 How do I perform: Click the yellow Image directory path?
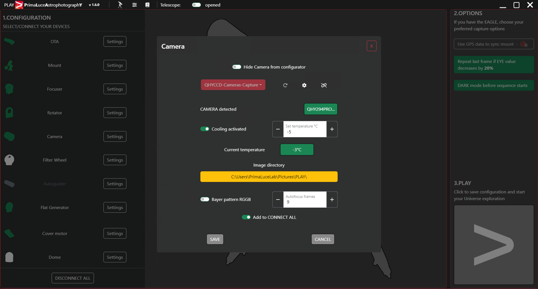point(269,177)
